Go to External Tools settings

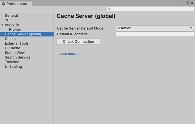coord(16,43)
